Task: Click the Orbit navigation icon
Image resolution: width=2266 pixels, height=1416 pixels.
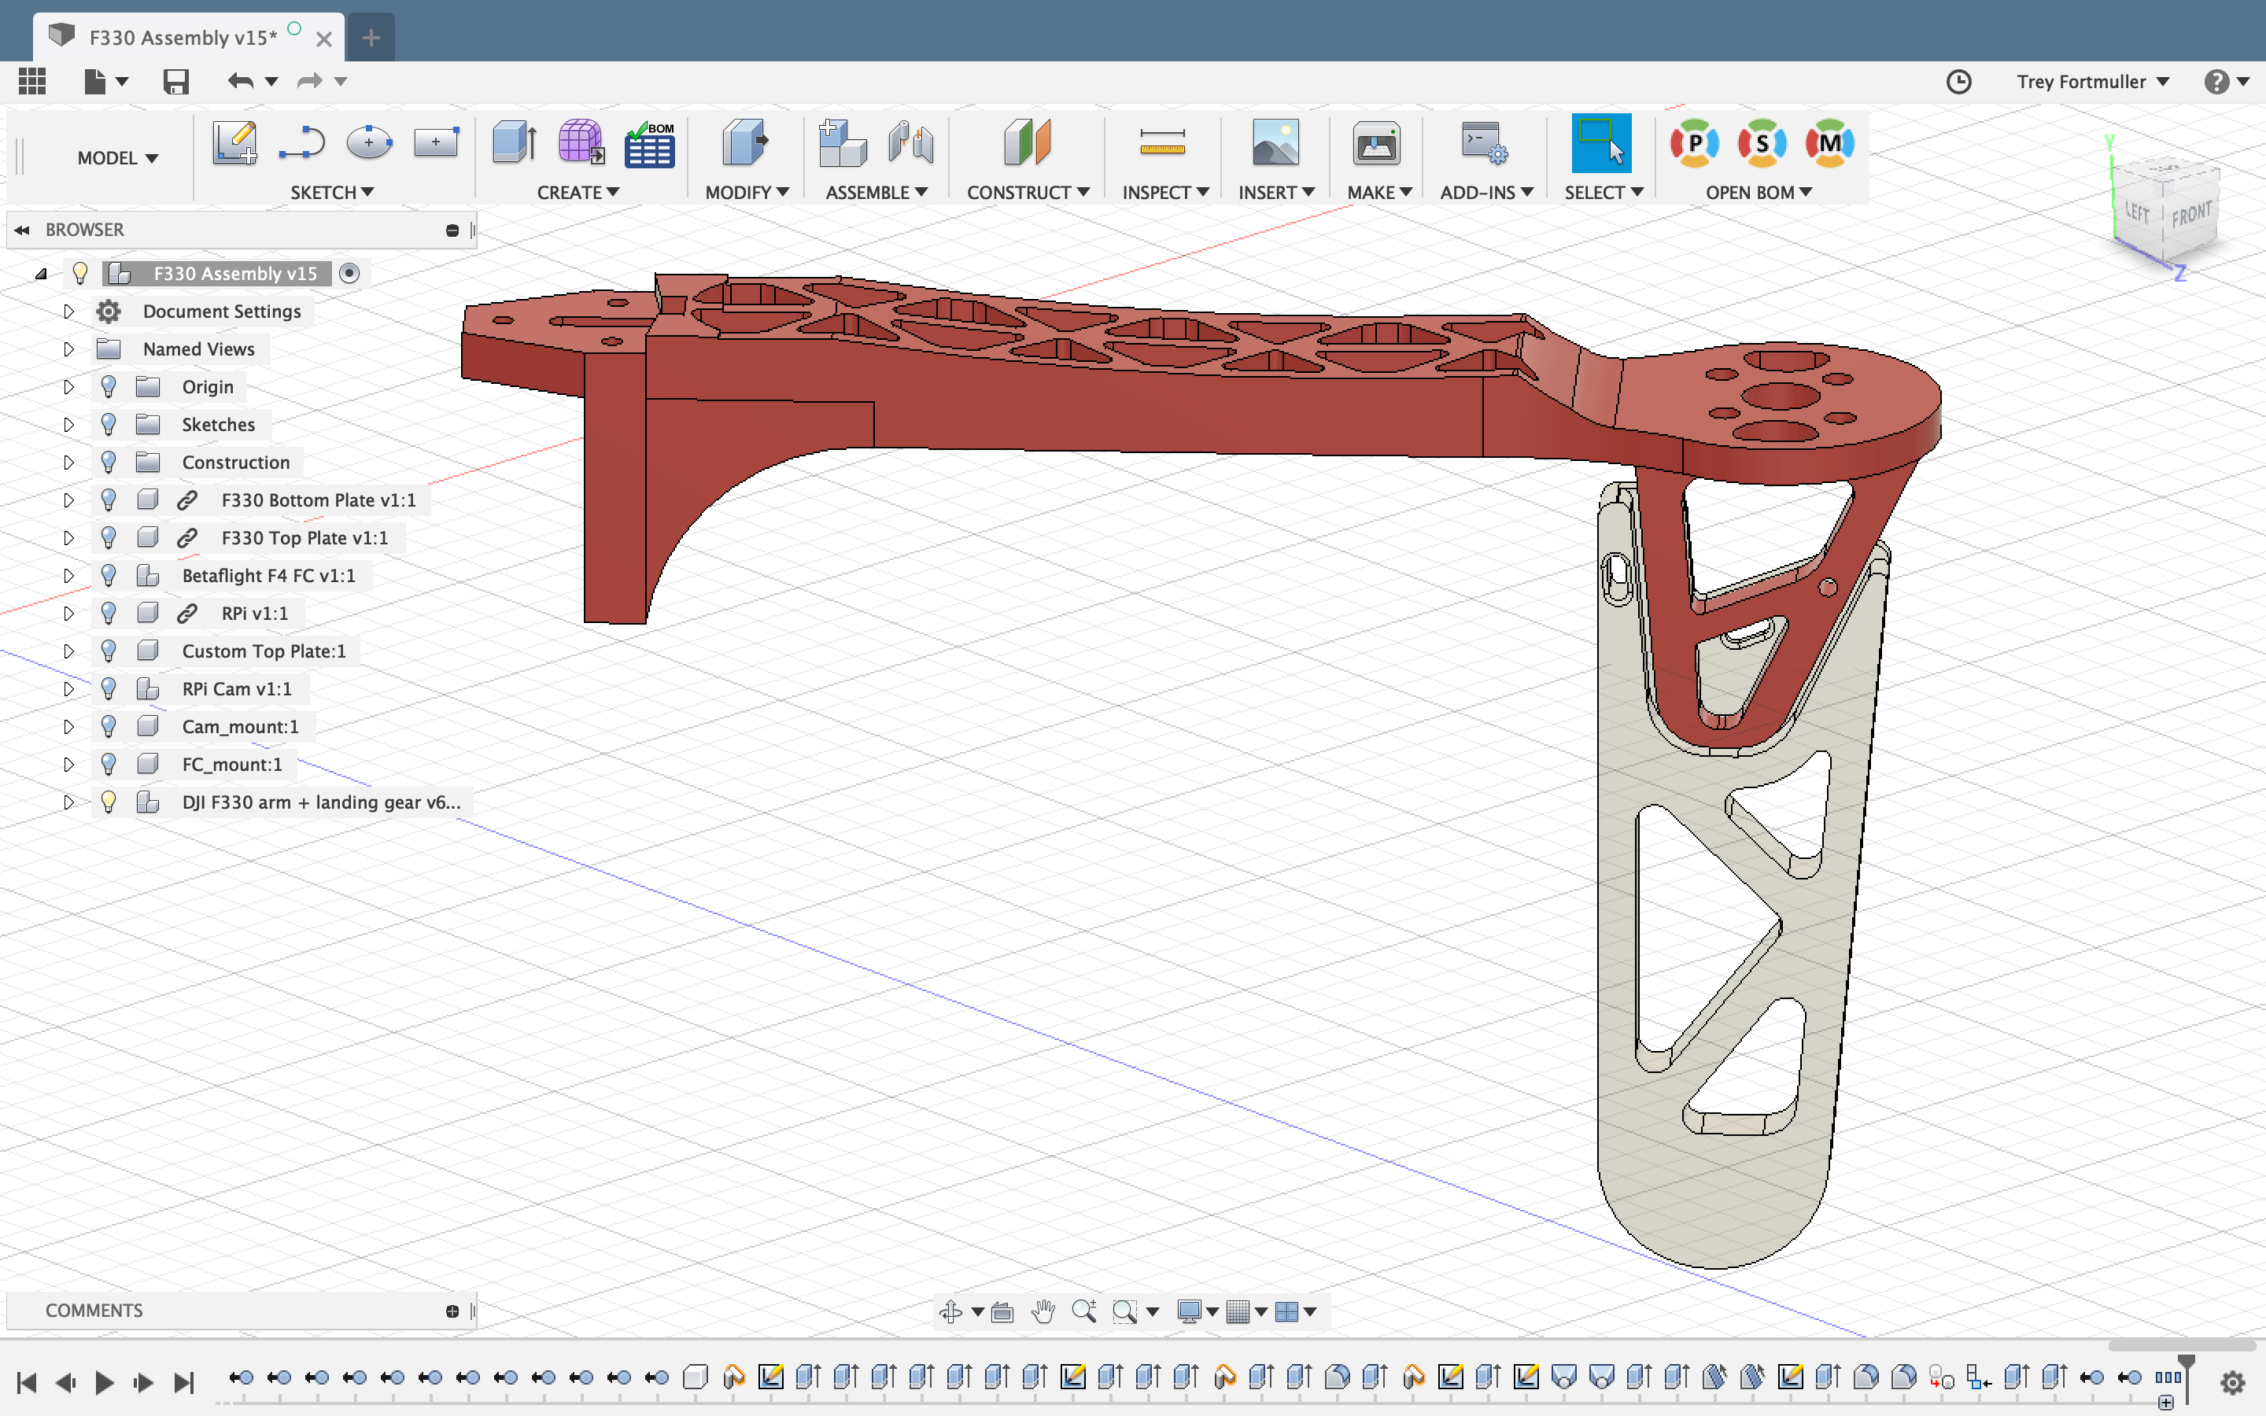Action: [x=951, y=1311]
